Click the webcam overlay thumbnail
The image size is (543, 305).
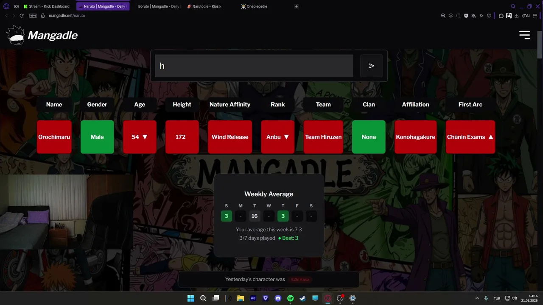point(67,212)
